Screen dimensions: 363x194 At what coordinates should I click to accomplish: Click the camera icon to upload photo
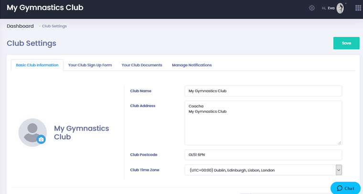41,140
